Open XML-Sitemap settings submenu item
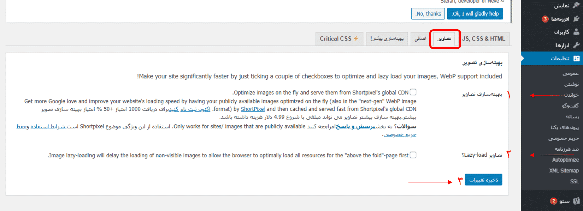 [564, 171]
